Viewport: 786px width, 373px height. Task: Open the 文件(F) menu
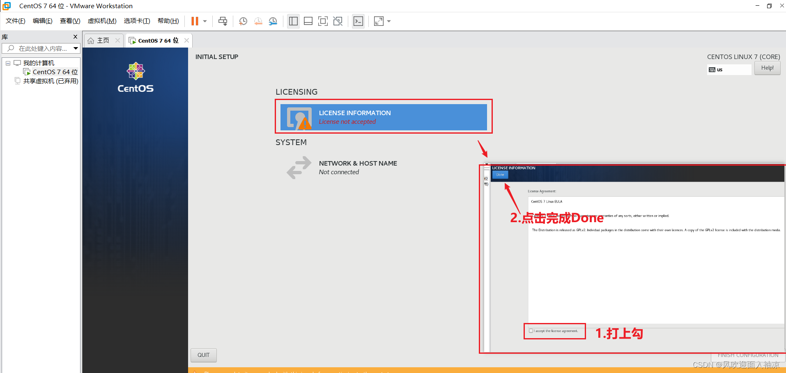click(x=16, y=21)
